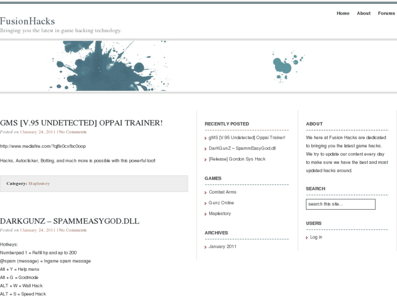Click the arrow bullet beside Combat Arms
The width and height of the screenshot is (397, 297).
205,192
